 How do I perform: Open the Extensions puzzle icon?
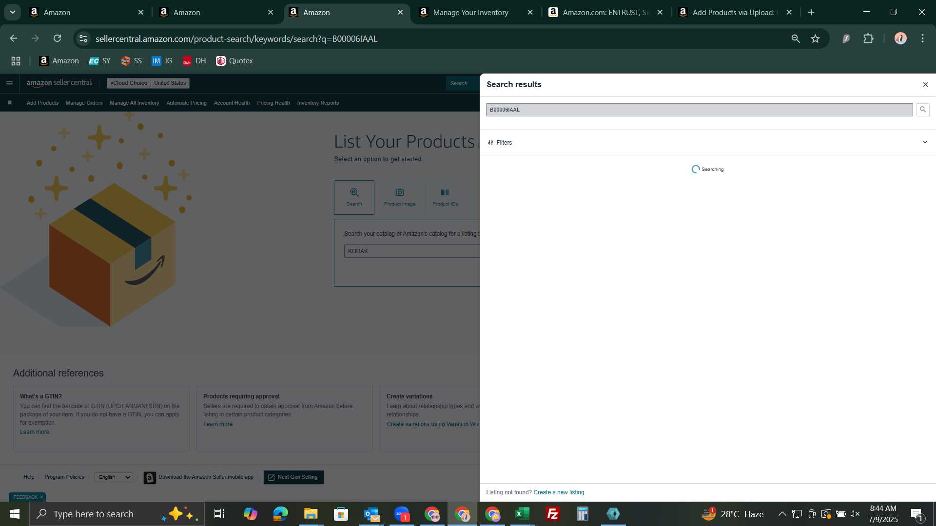click(x=868, y=38)
